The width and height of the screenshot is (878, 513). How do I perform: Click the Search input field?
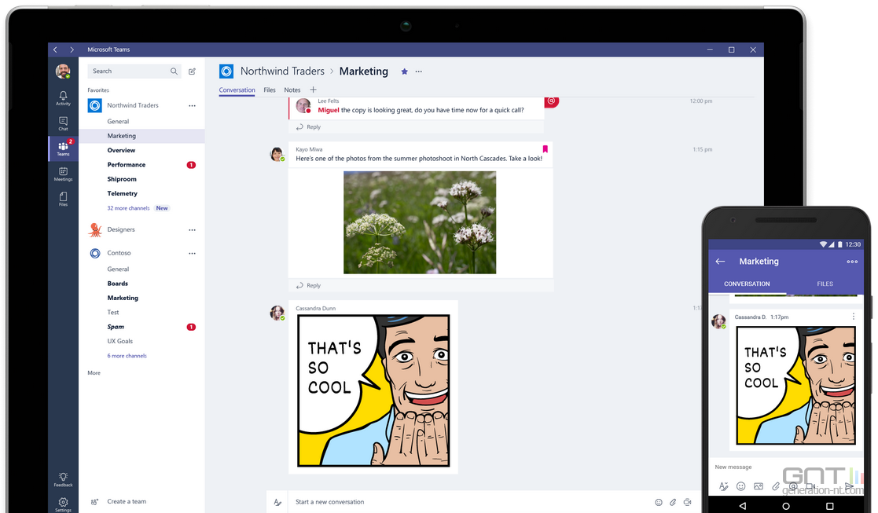tap(130, 71)
